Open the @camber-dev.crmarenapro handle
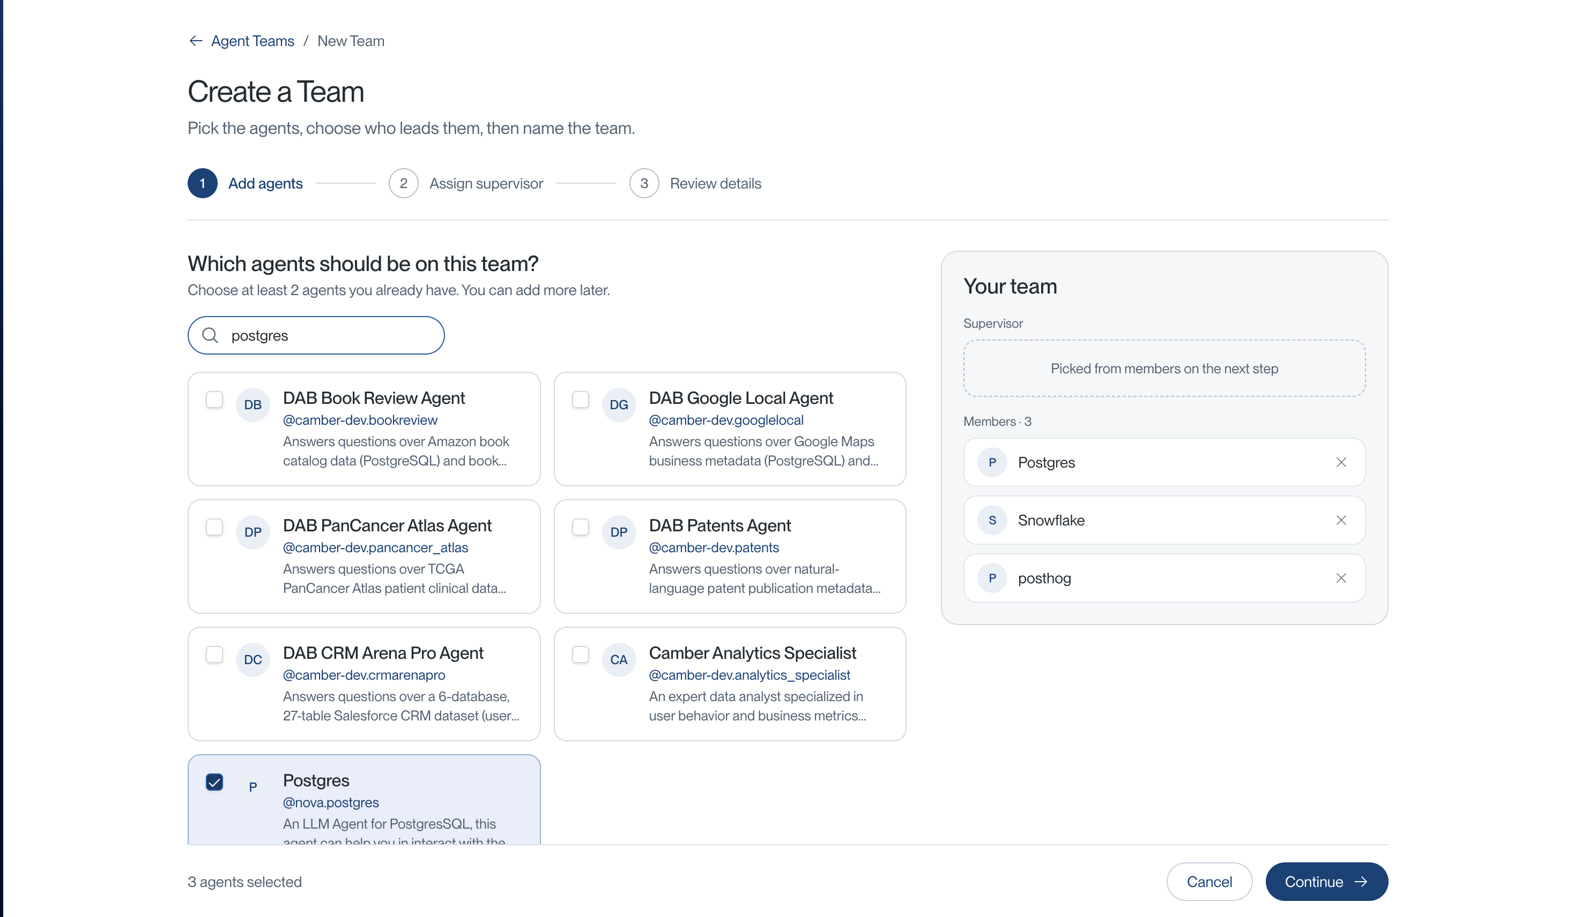This screenshot has width=1573, height=917. pyautogui.click(x=364, y=675)
